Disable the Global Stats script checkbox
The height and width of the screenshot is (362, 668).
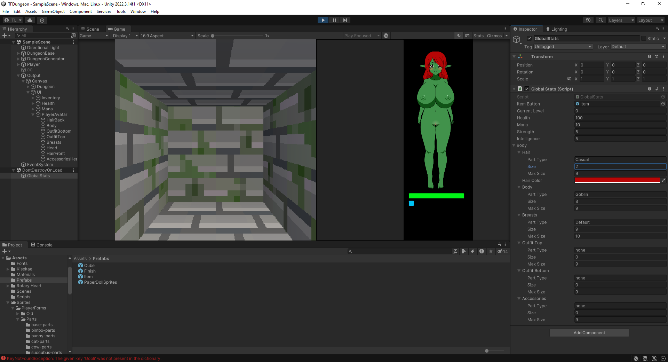point(527,89)
